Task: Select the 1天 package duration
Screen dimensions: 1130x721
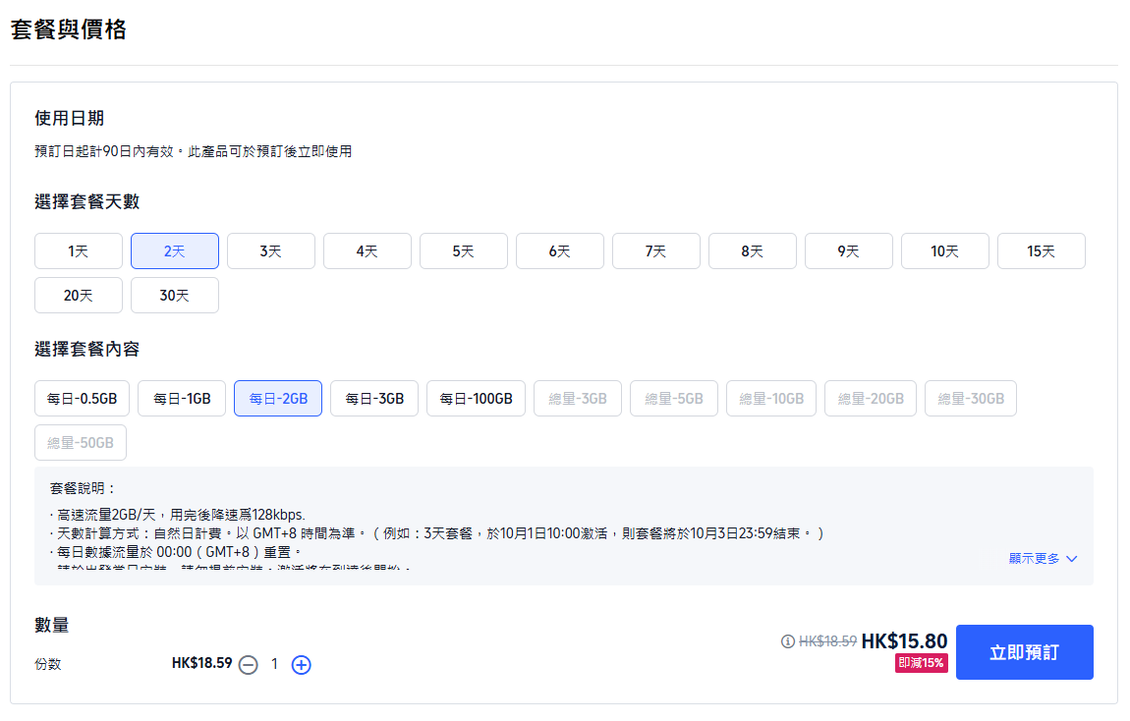Action: coord(79,251)
